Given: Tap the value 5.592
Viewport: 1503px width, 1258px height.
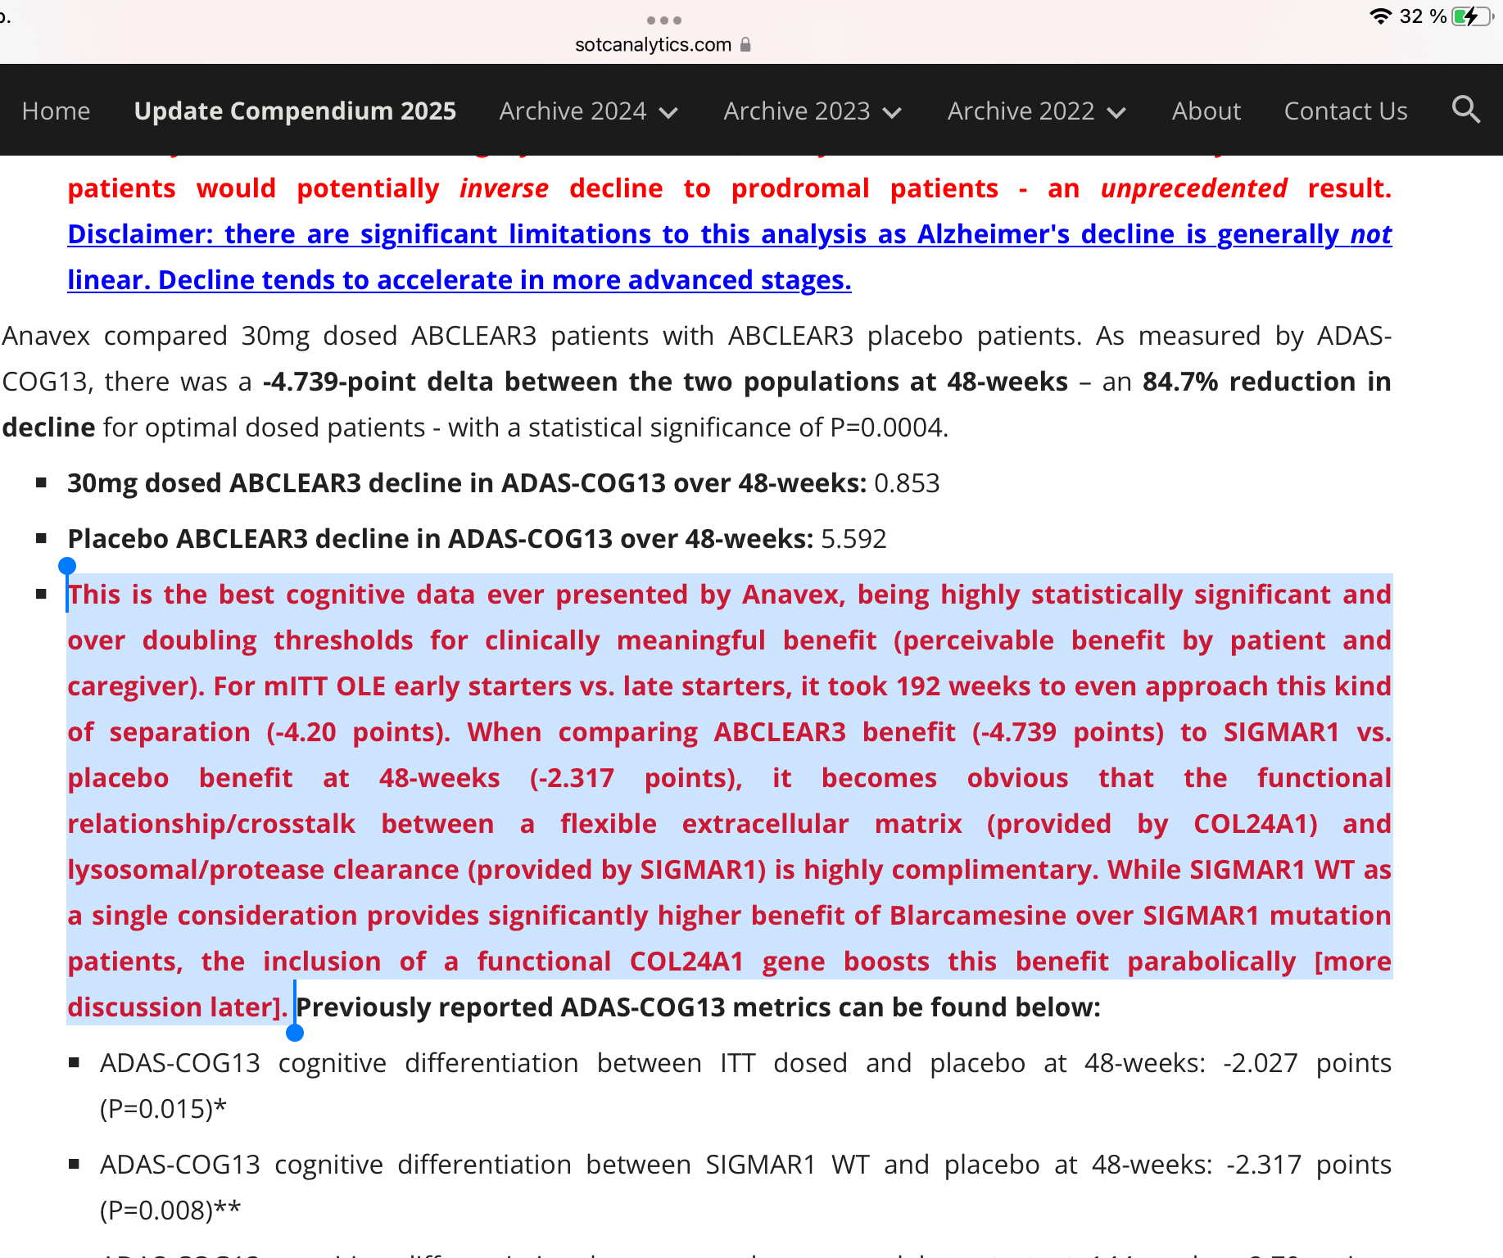Looking at the screenshot, I should tap(853, 539).
